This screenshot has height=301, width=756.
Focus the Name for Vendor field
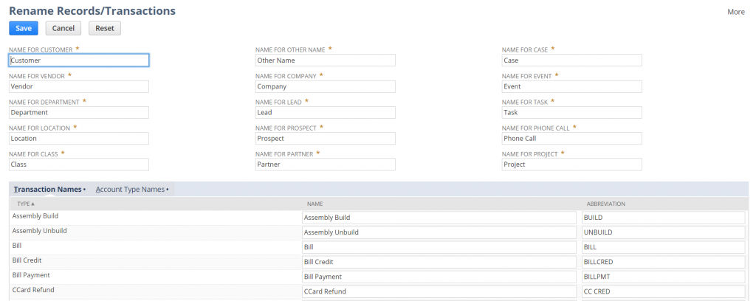[79, 87]
